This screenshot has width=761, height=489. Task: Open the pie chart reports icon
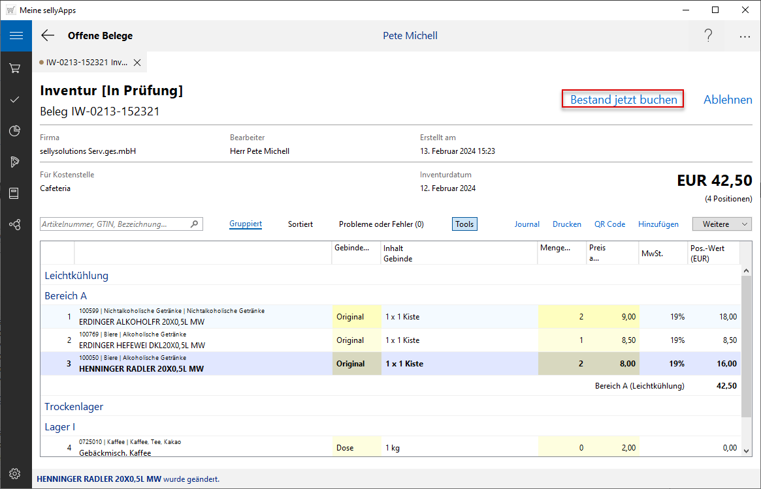(15, 131)
